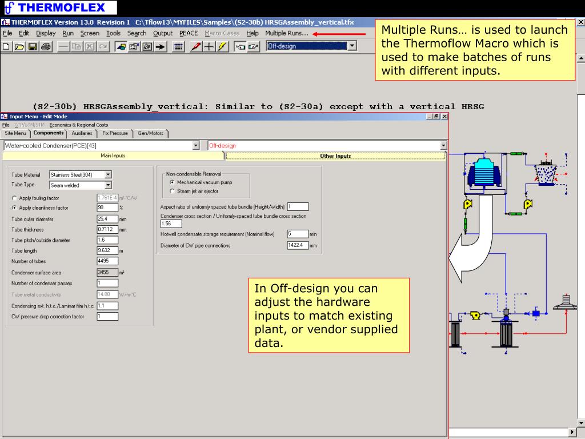Select Steam jet air ejector option
Viewport: 585px width, 439px height.
click(x=173, y=191)
